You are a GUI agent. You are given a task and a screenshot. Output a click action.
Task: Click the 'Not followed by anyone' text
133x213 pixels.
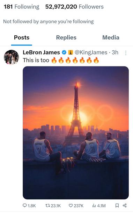[x=49, y=21]
